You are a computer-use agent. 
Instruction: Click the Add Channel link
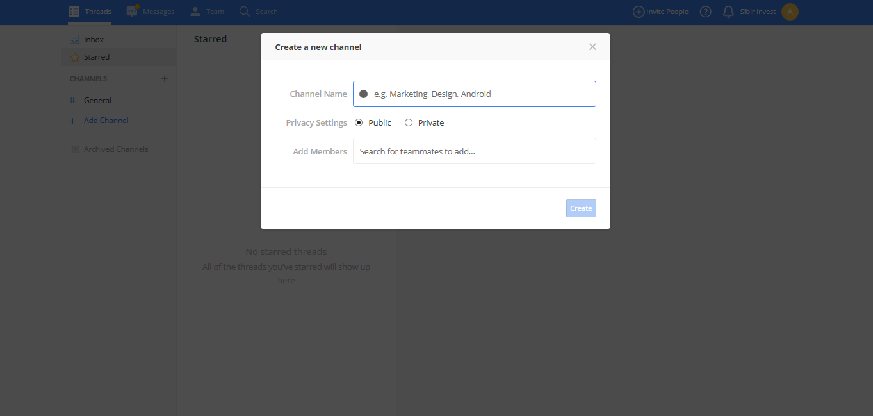(x=106, y=121)
